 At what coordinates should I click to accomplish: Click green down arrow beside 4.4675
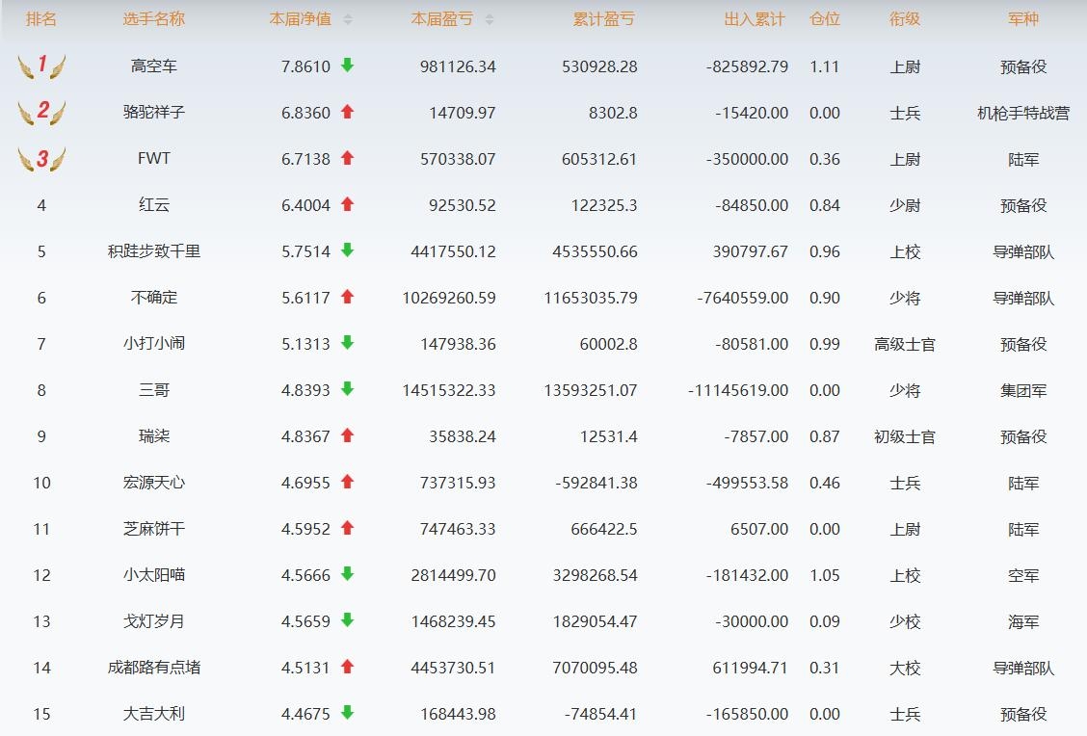(x=348, y=713)
